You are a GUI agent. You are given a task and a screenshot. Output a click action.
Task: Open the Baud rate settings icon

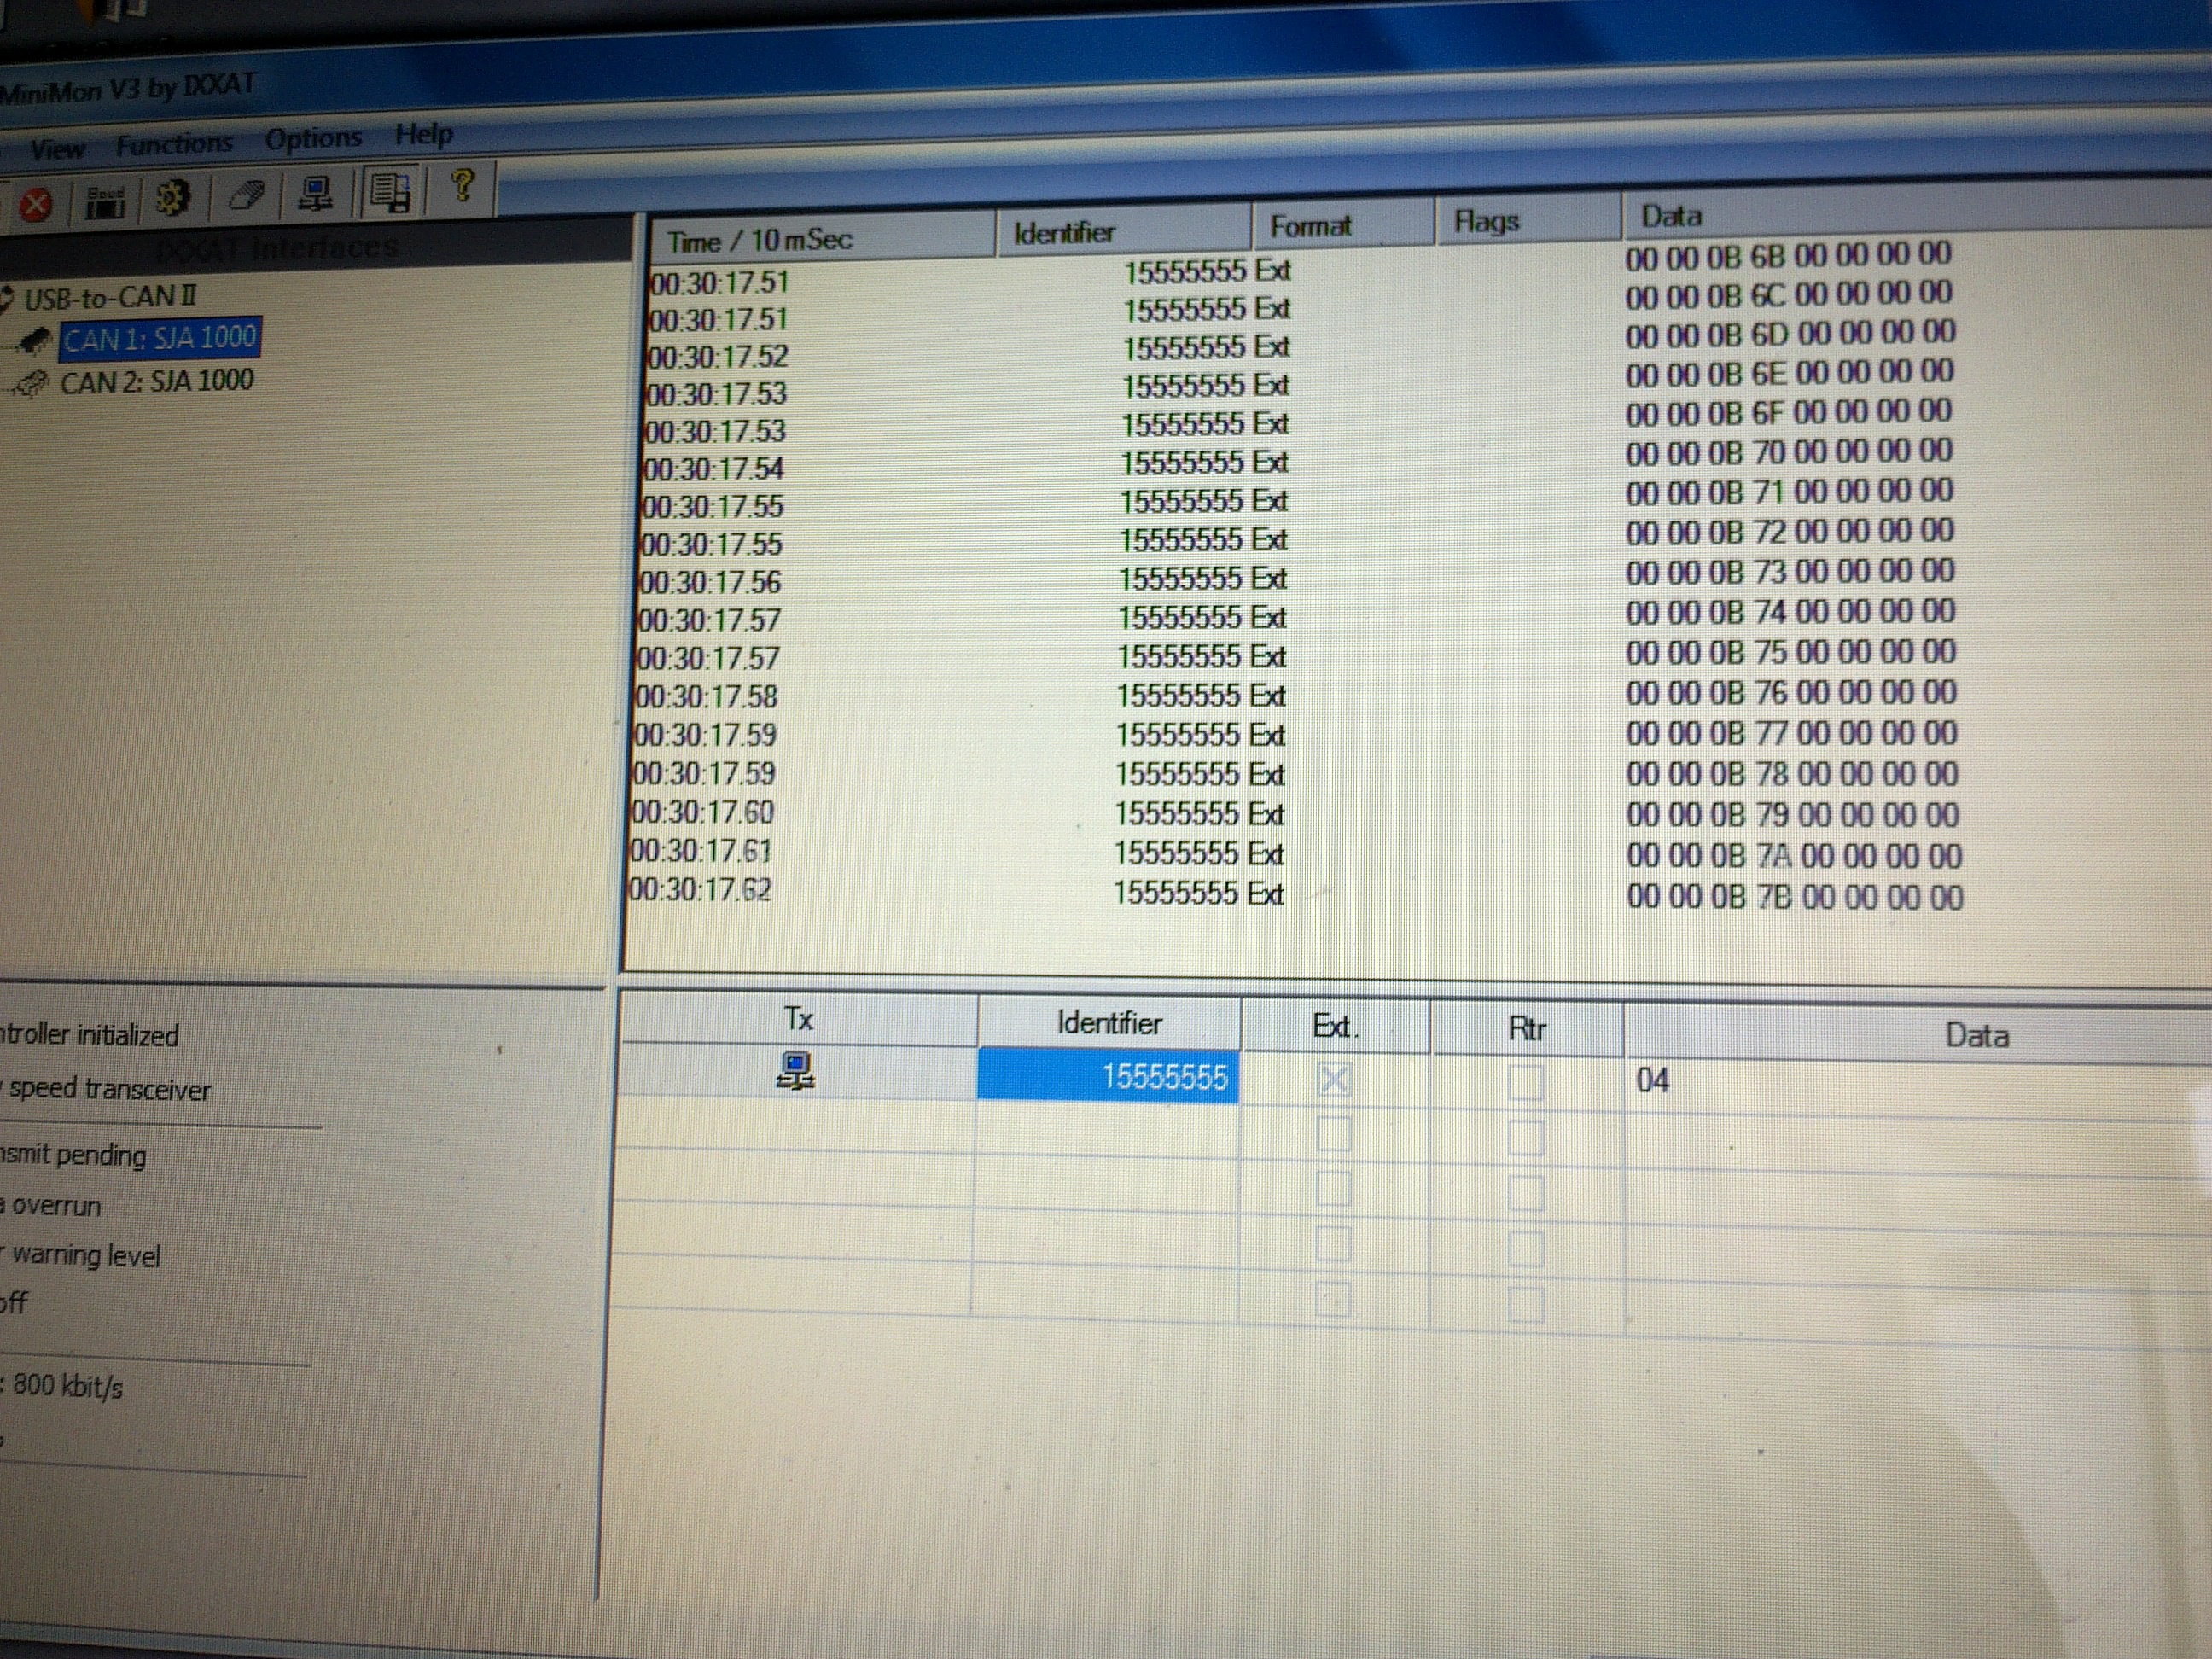(x=105, y=201)
